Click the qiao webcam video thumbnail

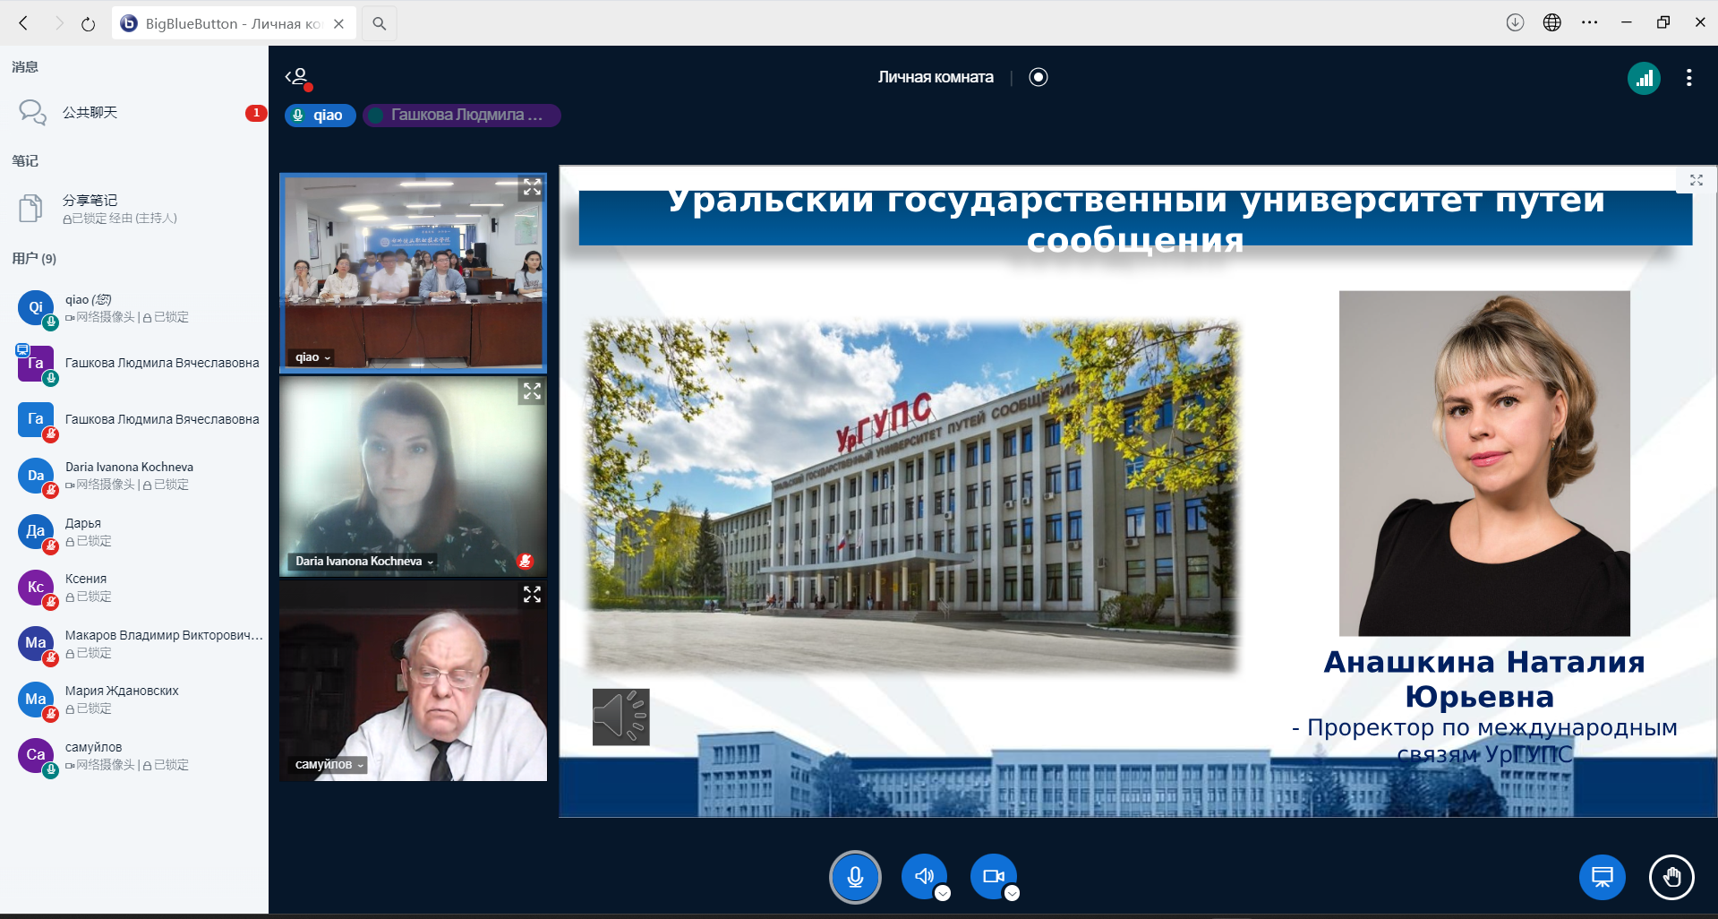coord(413,272)
